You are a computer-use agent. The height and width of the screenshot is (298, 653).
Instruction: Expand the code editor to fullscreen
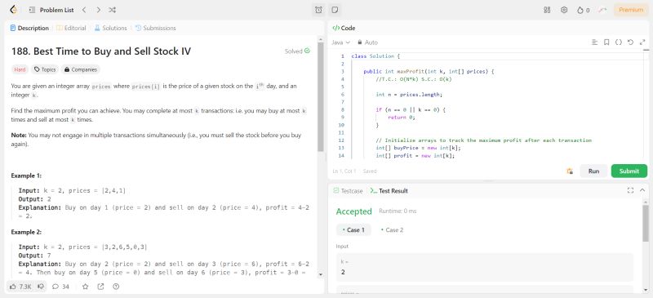(642, 42)
